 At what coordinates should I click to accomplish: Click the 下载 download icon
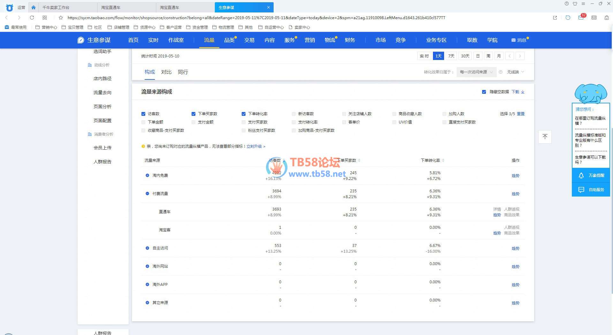tap(523, 92)
